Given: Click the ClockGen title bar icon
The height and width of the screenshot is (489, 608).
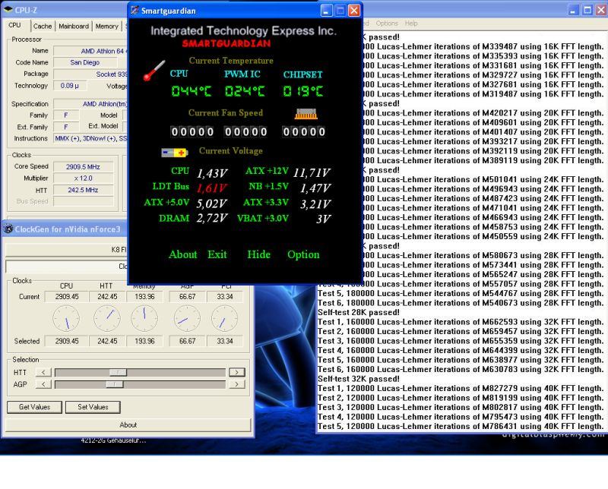Looking at the screenshot, I should 8,229.
